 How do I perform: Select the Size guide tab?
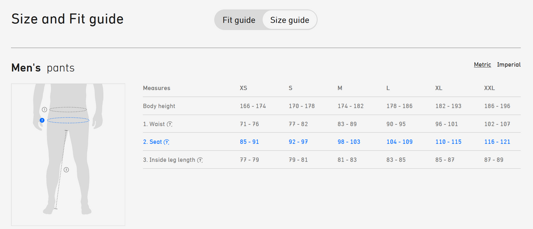click(290, 20)
